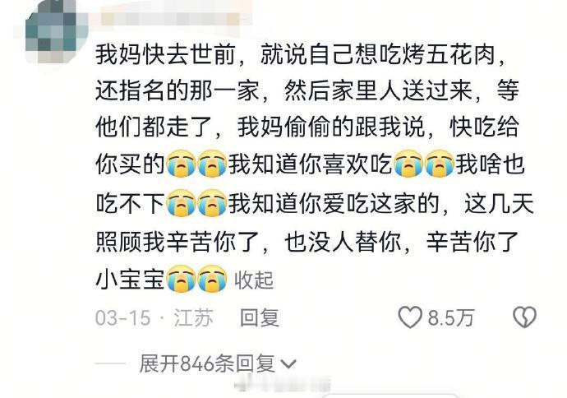This screenshot has width=567, height=398.
Task: Tap the 8.5万 like count
Action: (451, 318)
